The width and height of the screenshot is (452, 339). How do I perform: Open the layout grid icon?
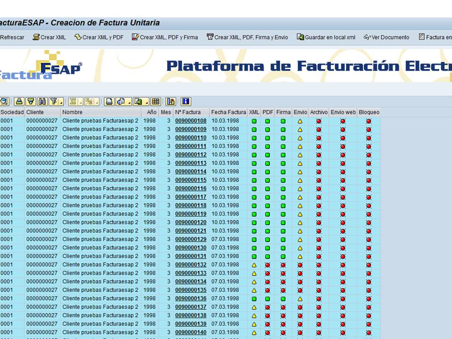tap(156, 102)
